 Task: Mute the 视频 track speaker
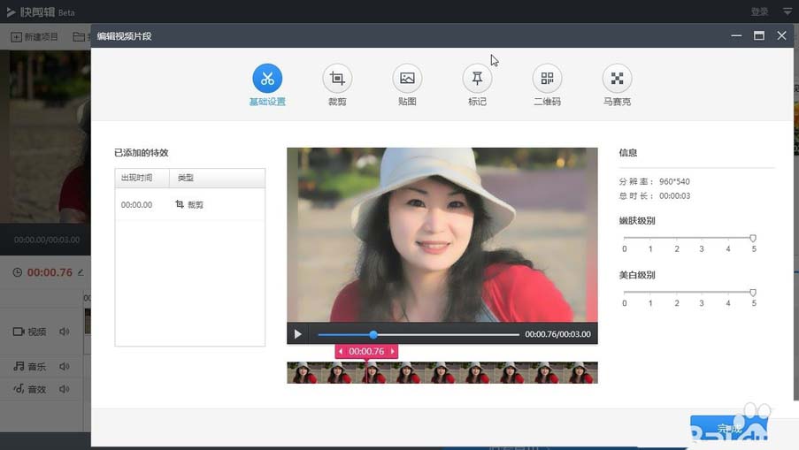pyautogui.click(x=65, y=332)
